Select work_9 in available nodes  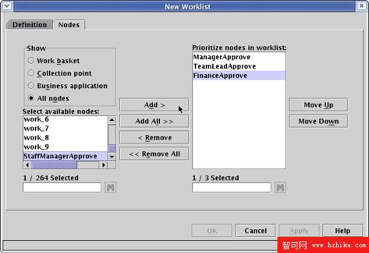[65, 147]
